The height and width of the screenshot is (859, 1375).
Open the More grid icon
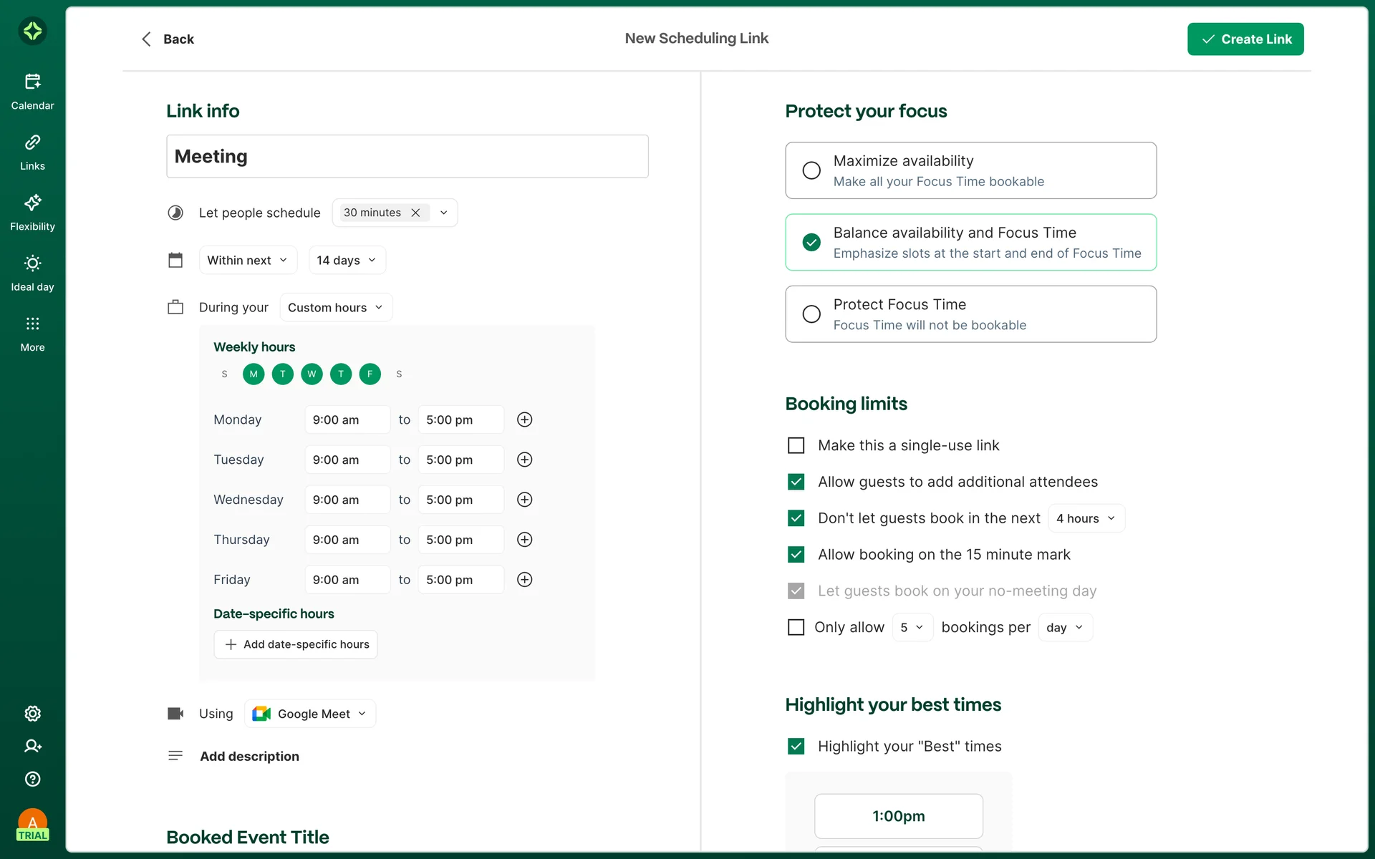32,324
